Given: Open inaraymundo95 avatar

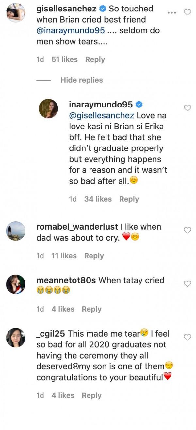Looking at the screenshot, I should (x=48, y=108).
